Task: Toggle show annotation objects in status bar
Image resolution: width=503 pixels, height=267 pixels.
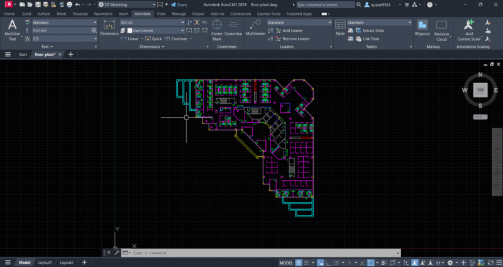Action: (415, 263)
